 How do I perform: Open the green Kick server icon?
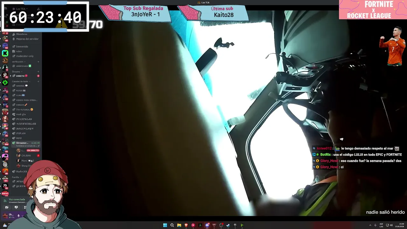pos(5,53)
